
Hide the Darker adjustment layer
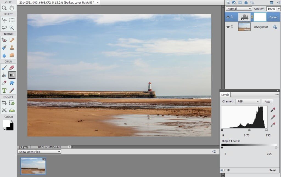[228, 17]
